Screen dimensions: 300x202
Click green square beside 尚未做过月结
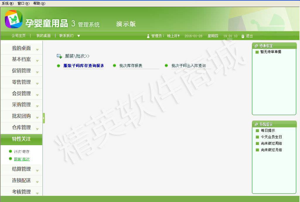(257, 150)
